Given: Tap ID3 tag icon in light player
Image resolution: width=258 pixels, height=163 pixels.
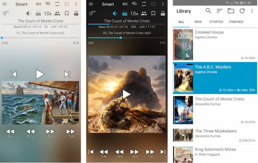Looking at the screenshot, I should [x=38, y=4].
